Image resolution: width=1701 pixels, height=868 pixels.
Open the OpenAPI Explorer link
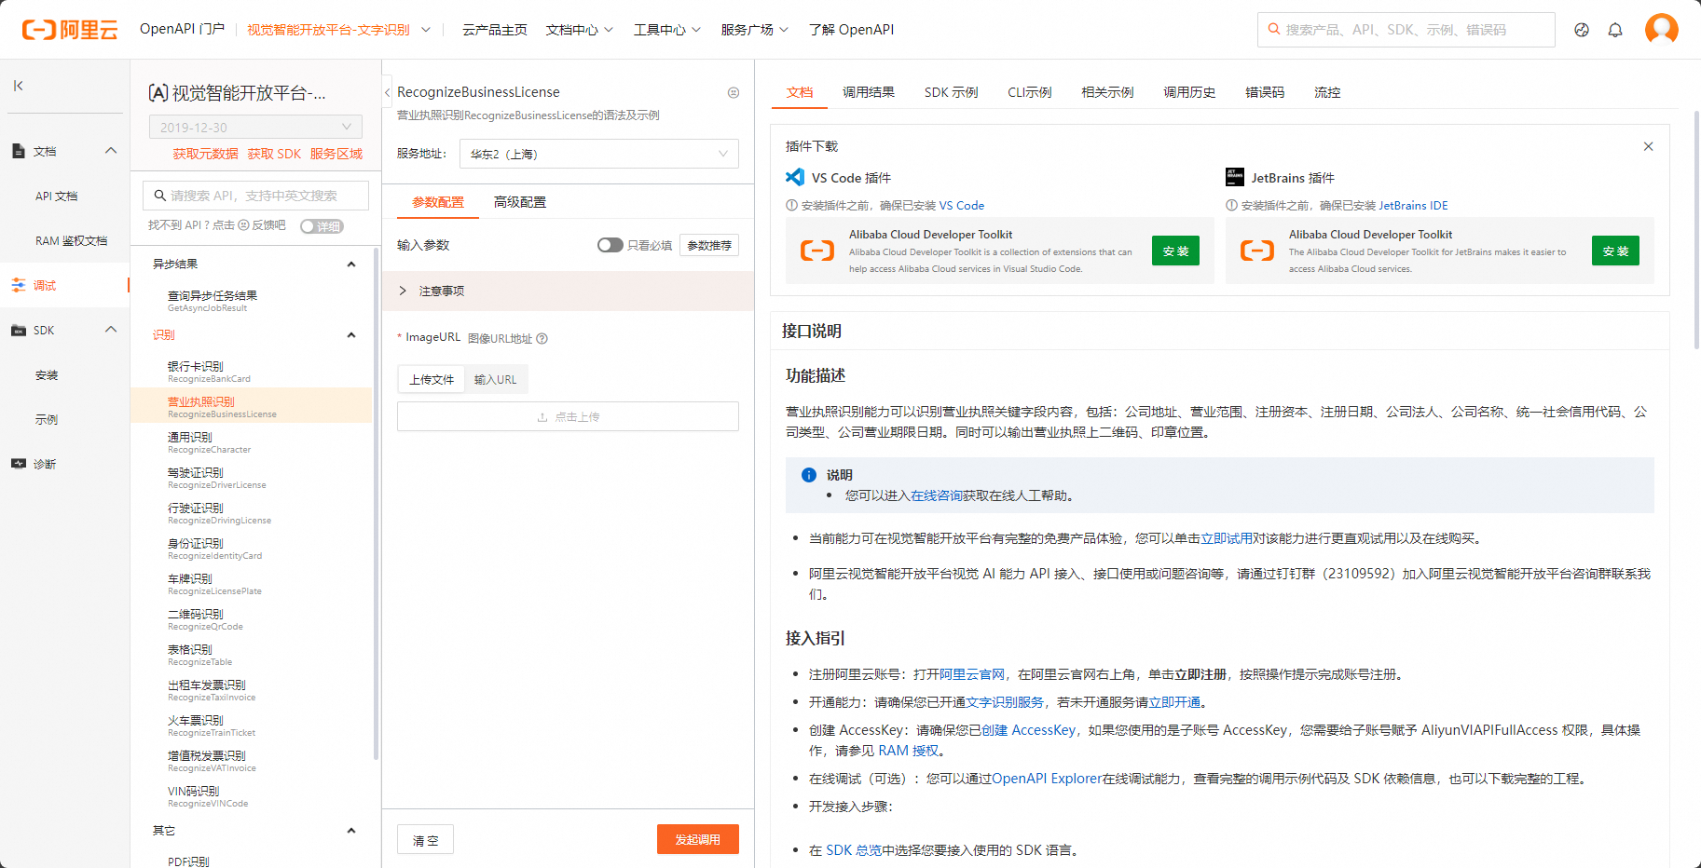(x=1047, y=779)
